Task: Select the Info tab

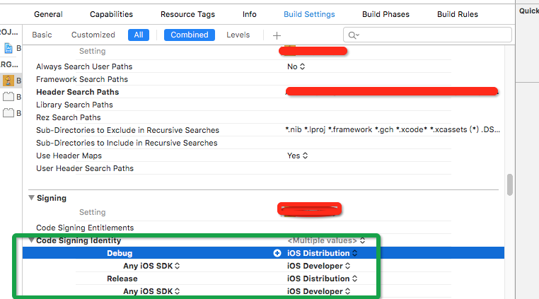Action: click(250, 14)
